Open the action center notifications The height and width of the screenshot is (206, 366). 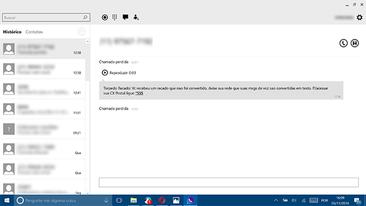point(357,201)
